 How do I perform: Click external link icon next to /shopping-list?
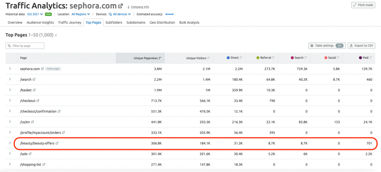[x=44, y=164]
